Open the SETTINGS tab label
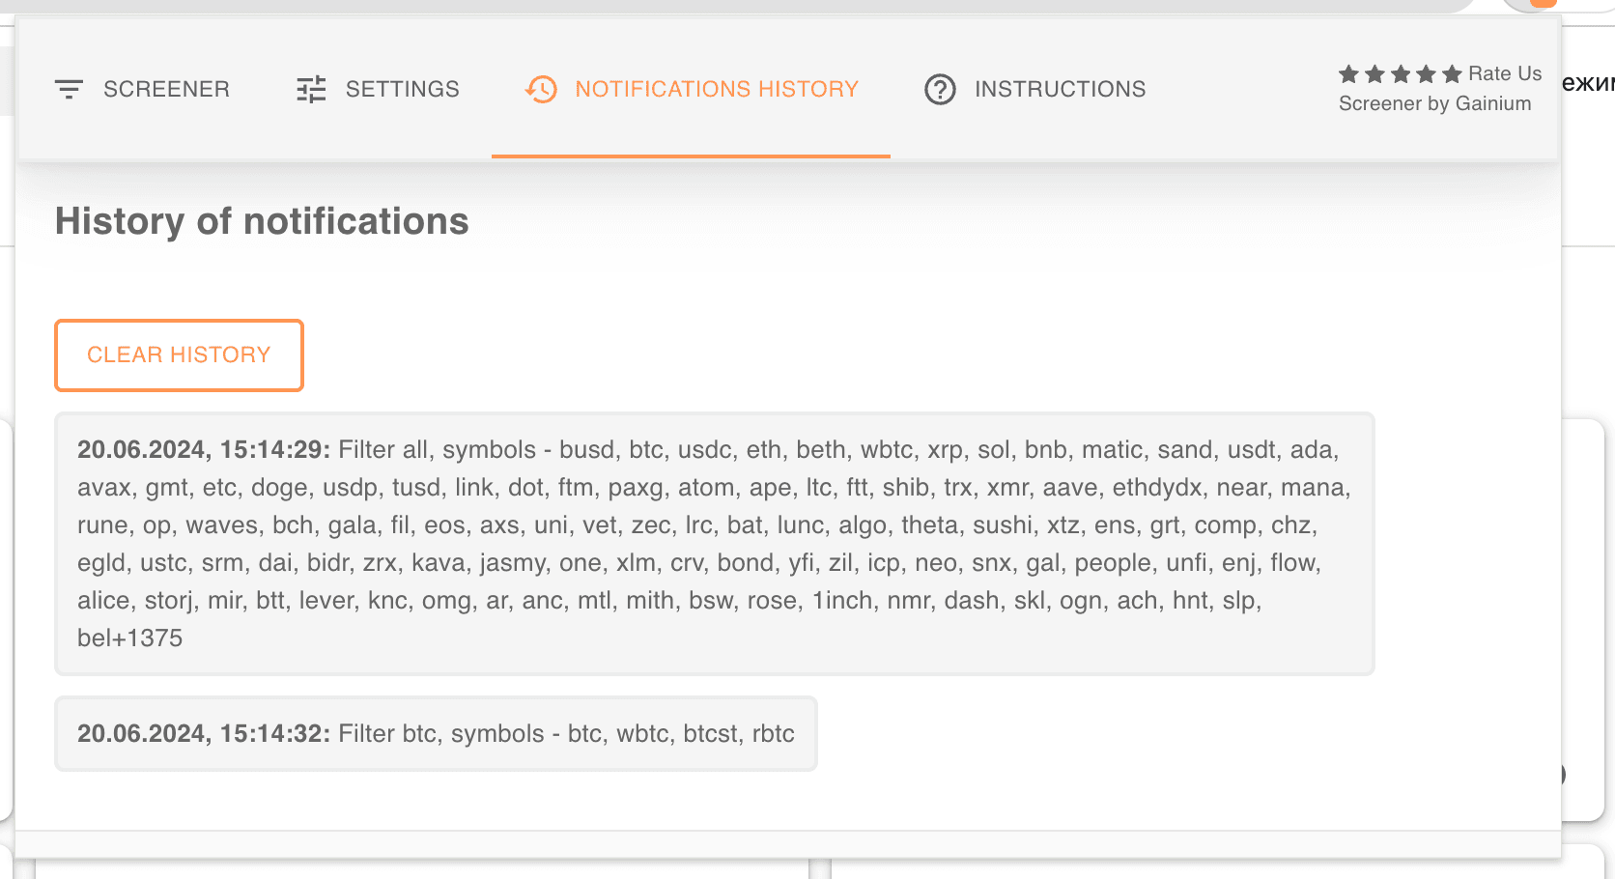 [402, 90]
